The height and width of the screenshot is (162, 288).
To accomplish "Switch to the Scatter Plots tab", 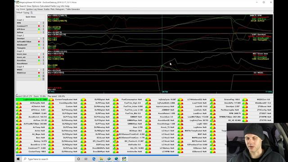I will [49, 9].
